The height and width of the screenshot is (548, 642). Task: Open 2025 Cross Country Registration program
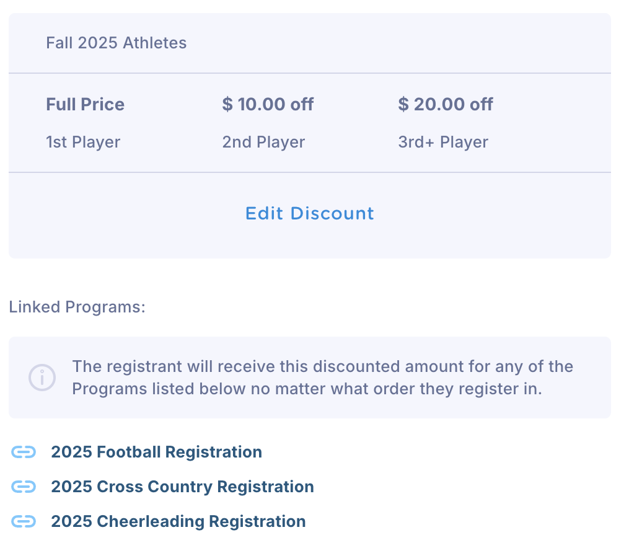pos(182,487)
